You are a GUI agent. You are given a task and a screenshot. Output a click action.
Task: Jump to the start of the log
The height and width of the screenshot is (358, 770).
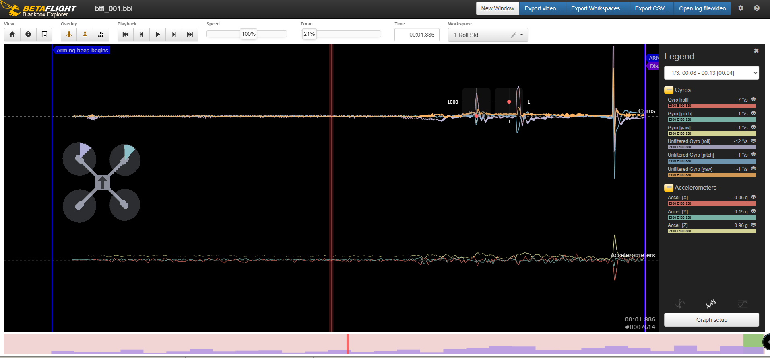(126, 35)
